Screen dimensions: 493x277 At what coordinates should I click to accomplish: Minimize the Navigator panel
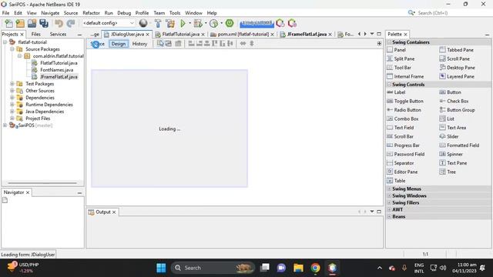(79, 192)
